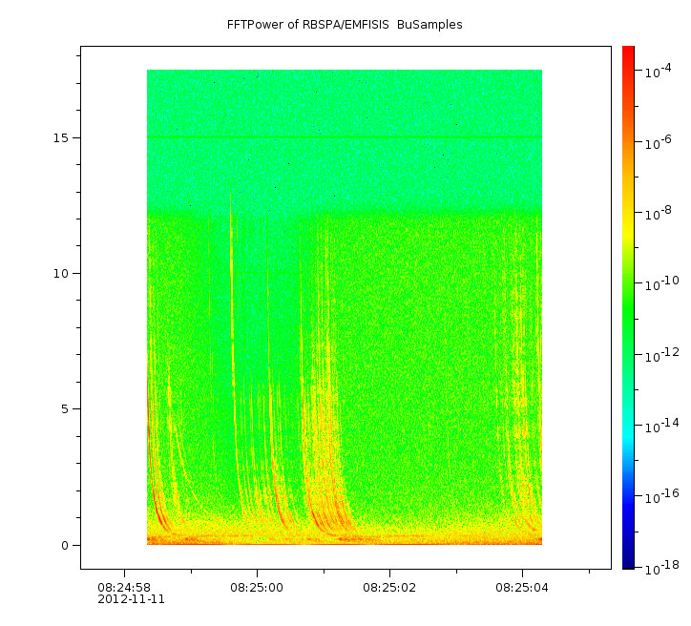691x626 pixels.
Task: Click the colorbar label 10^-16
Action: 662,496
